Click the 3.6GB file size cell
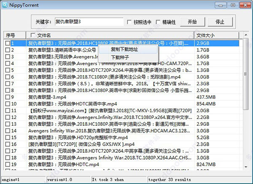The image size is (253, 184). (203, 57)
